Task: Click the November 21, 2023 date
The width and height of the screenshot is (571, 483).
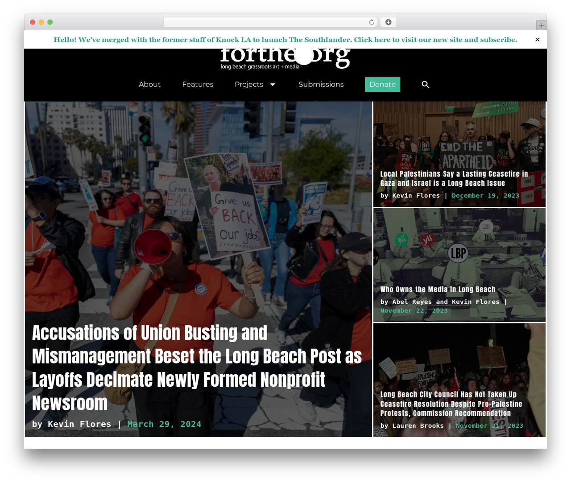Action: click(x=489, y=426)
